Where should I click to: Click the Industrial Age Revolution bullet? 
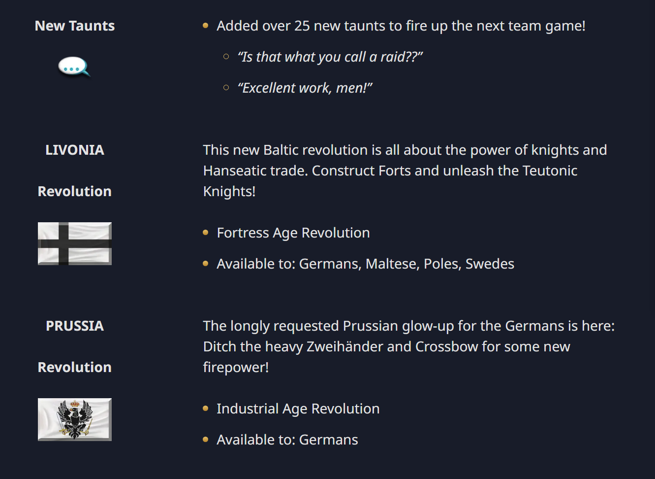pyautogui.click(x=298, y=409)
